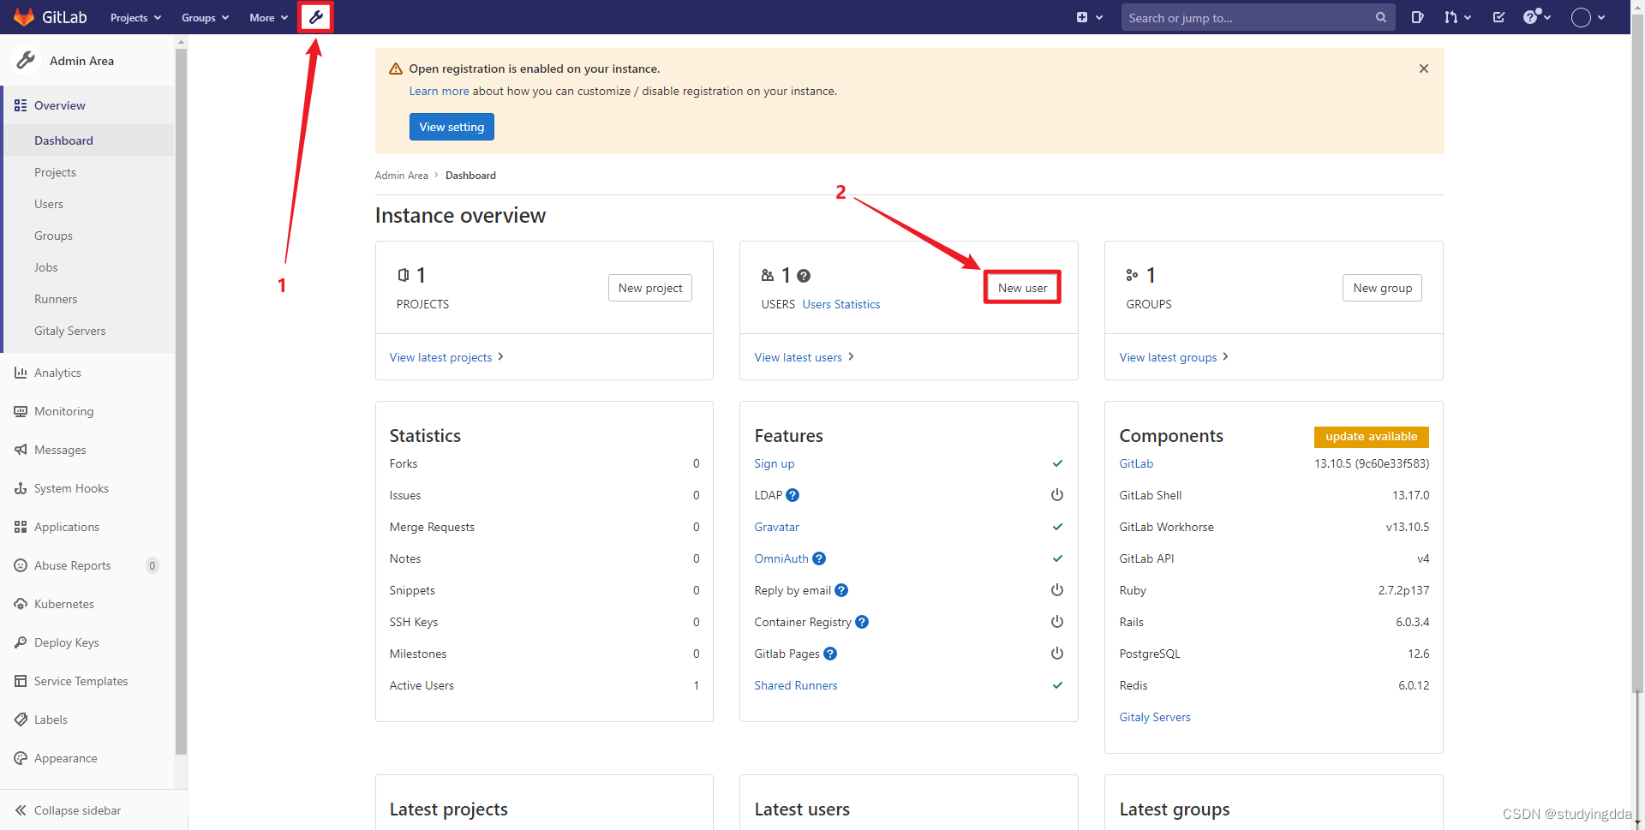Click the search magnifier icon
Viewport: 1645px width, 830px height.
pos(1380,17)
